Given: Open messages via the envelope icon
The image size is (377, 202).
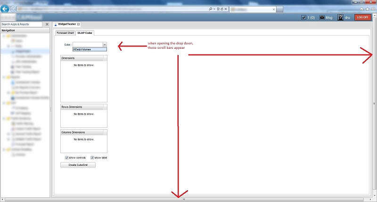Looking at the screenshot, I should [x=322, y=17].
